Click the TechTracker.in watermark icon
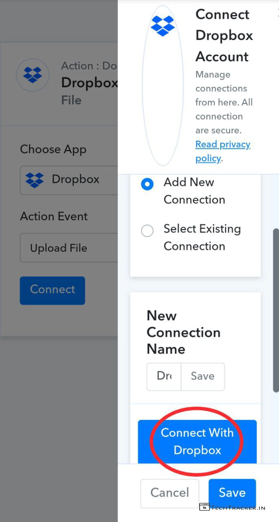The height and width of the screenshot is (522, 279). (x=204, y=507)
